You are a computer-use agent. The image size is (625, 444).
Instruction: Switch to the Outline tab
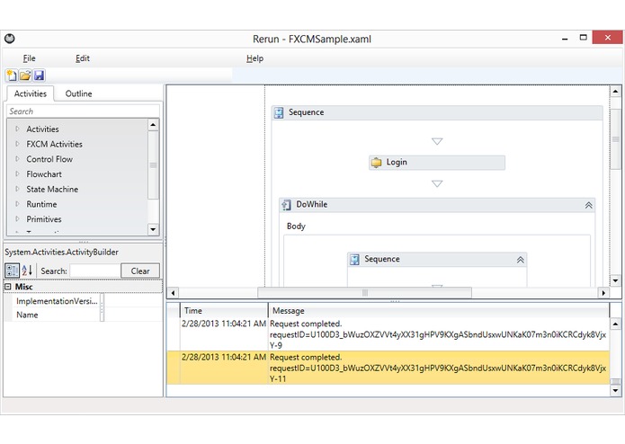point(78,93)
